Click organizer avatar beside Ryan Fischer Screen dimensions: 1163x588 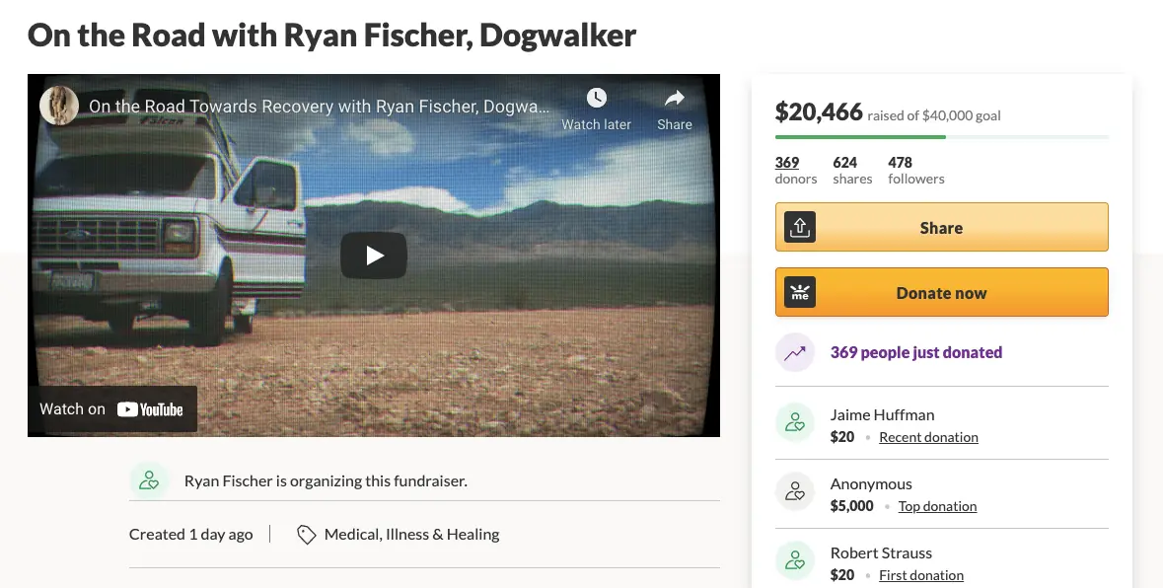pyautogui.click(x=149, y=481)
